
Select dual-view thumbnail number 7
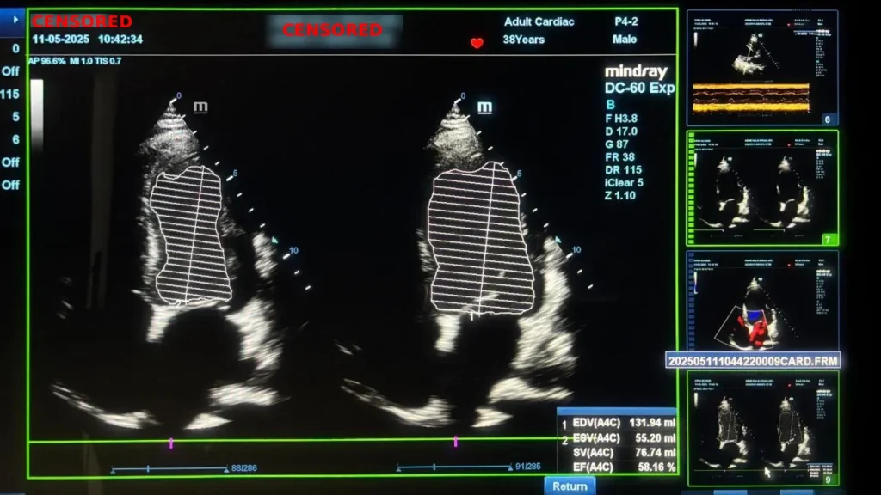tap(761, 187)
